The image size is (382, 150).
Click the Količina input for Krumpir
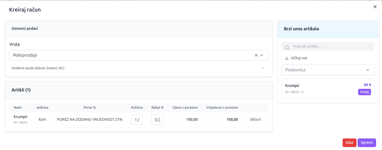click(x=137, y=120)
